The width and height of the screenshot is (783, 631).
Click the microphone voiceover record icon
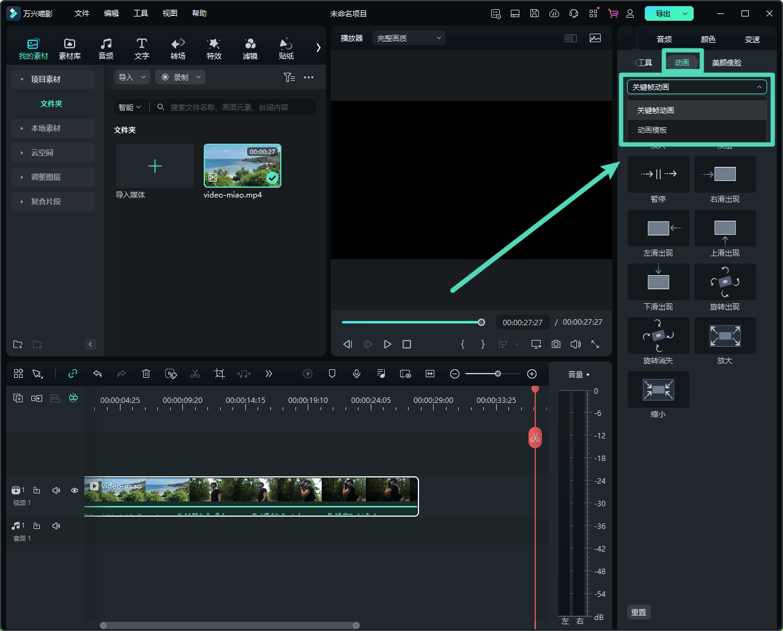click(x=357, y=374)
